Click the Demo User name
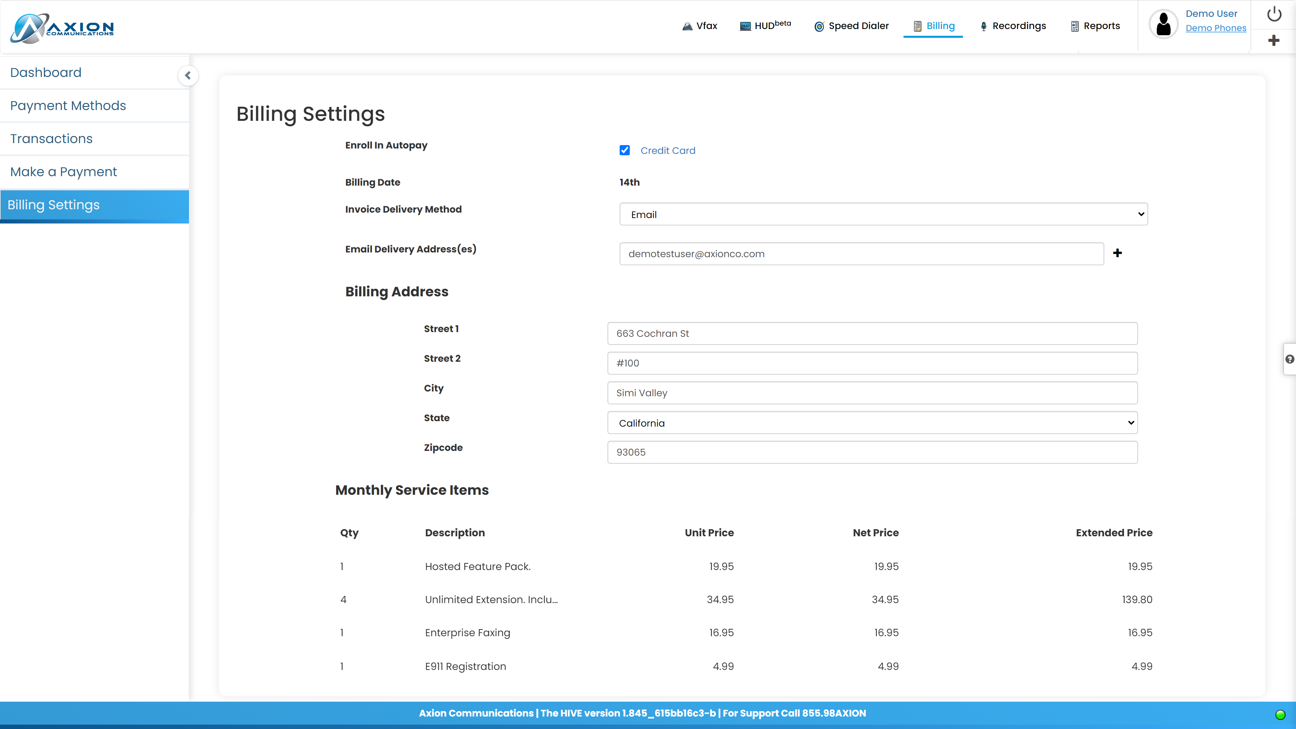The width and height of the screenshot is (1296, 729). [1211, 13]
